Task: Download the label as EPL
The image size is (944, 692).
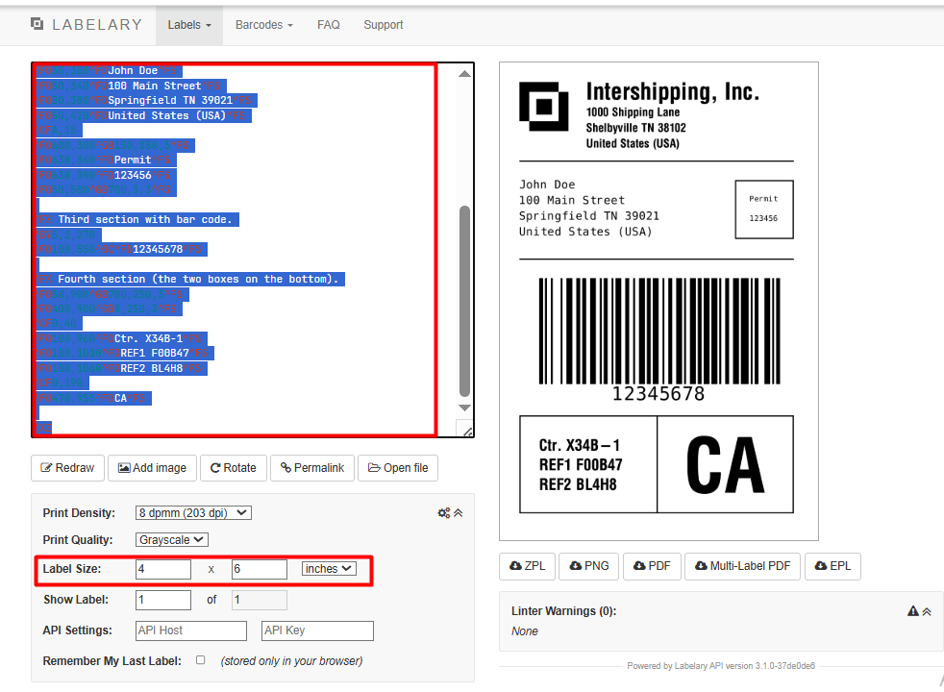Action: tap(832, 566)
